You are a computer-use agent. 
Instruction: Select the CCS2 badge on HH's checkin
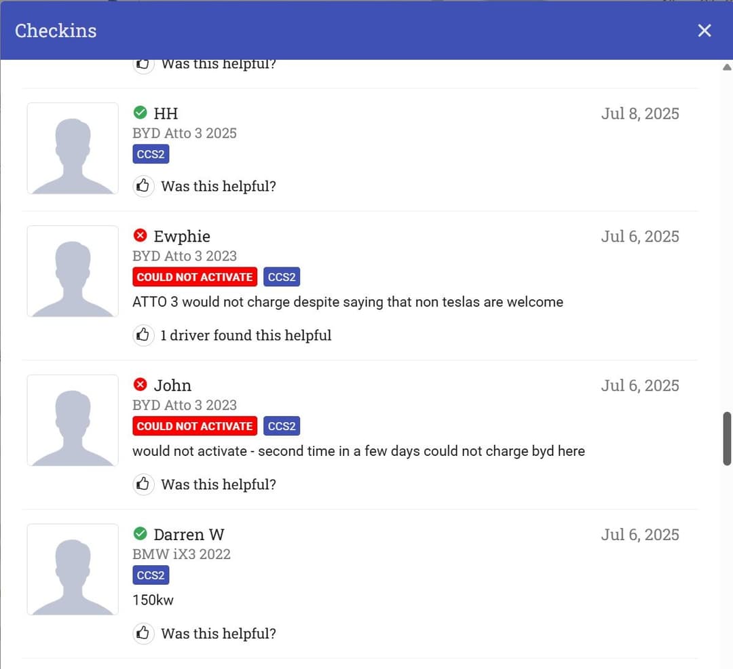pos(151,154)
